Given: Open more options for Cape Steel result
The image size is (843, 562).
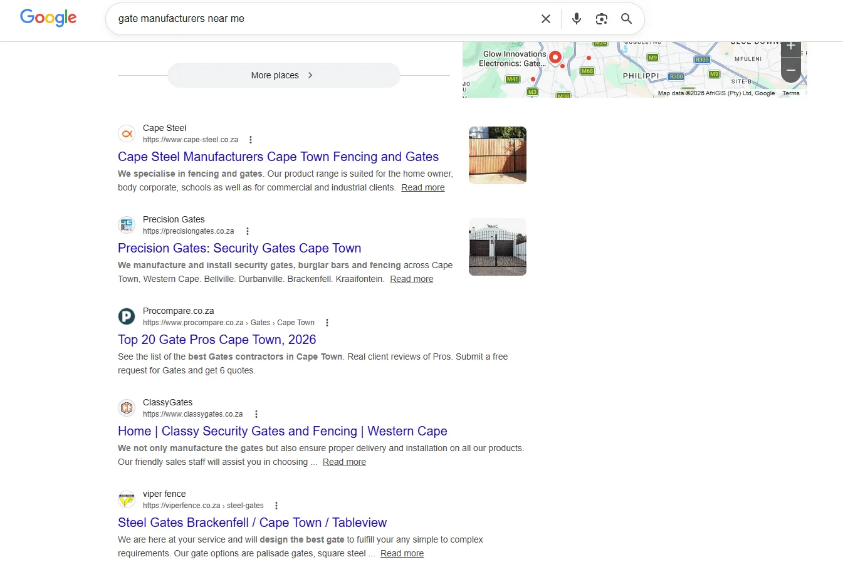Looking at the screenshot, I should [251, 140].
